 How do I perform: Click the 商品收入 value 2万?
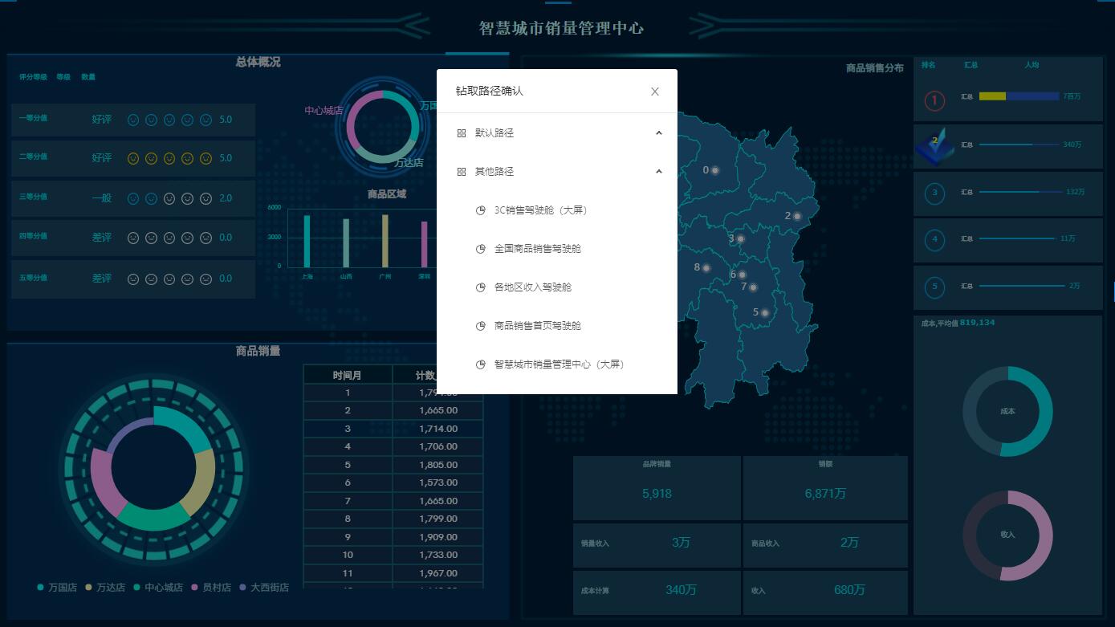[x=849, y=543]
